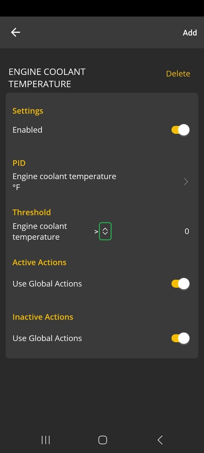
Task: Delete the Engine Coolant Temperature alert
Action: (178, 73)
